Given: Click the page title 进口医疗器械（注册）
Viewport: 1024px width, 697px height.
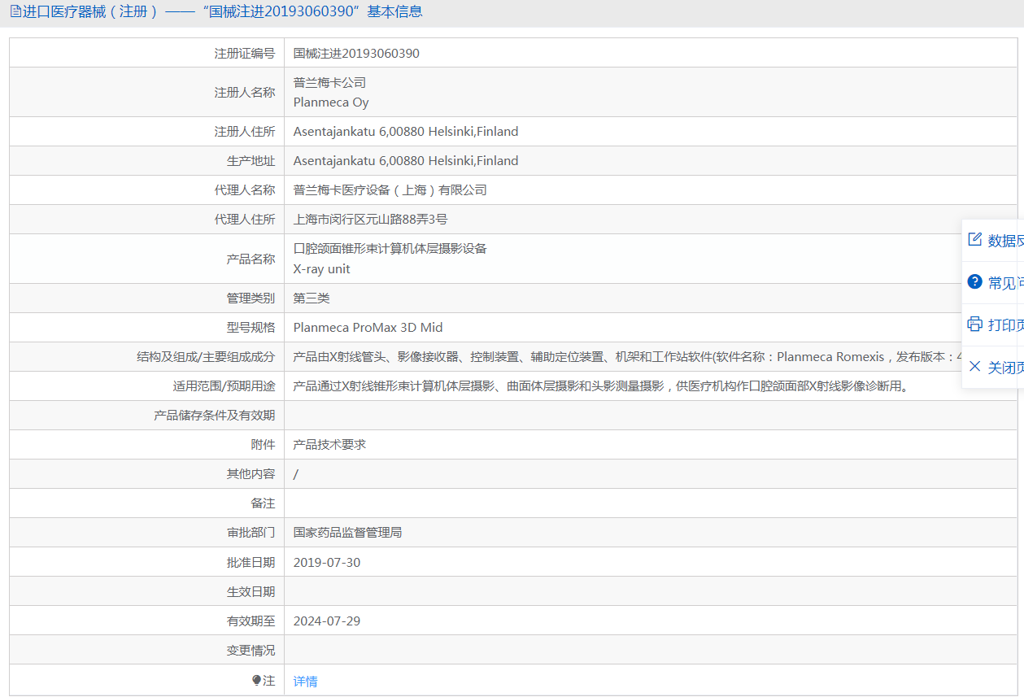Looking at the screenshot, I should tap(89, 12).
